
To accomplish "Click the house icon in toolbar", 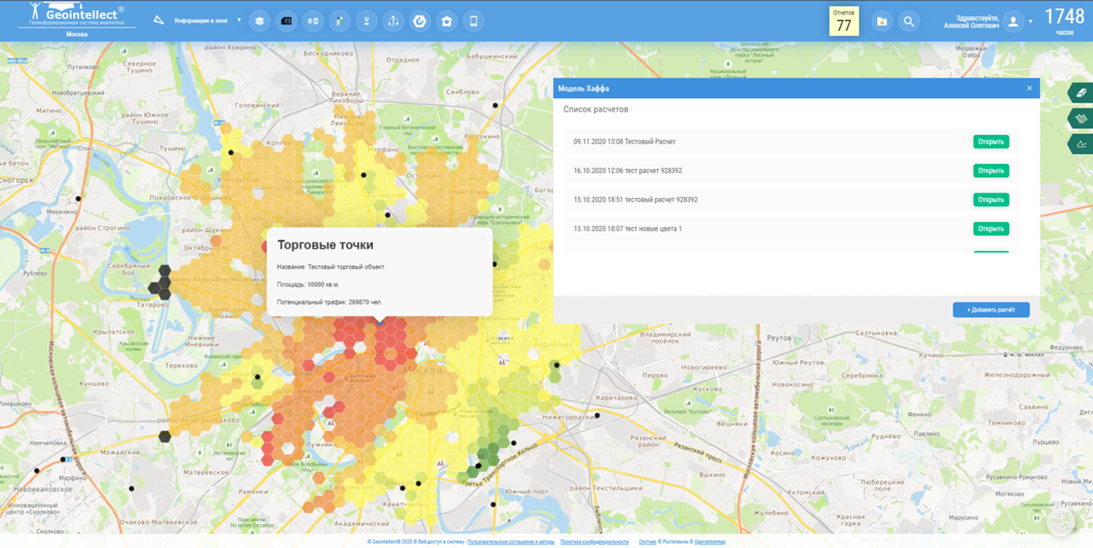I will click(x=447, y=21).
